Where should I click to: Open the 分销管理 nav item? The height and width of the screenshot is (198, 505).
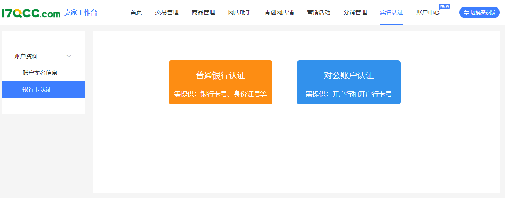[x=355, y=12]
